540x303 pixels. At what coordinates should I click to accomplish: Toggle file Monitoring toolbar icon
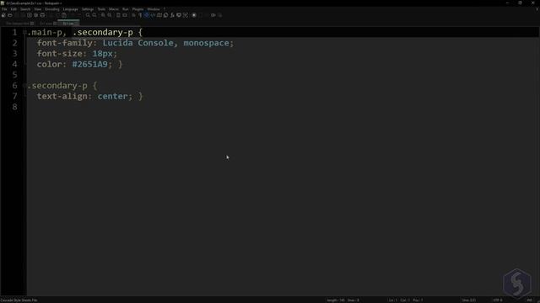coord(186,15)
